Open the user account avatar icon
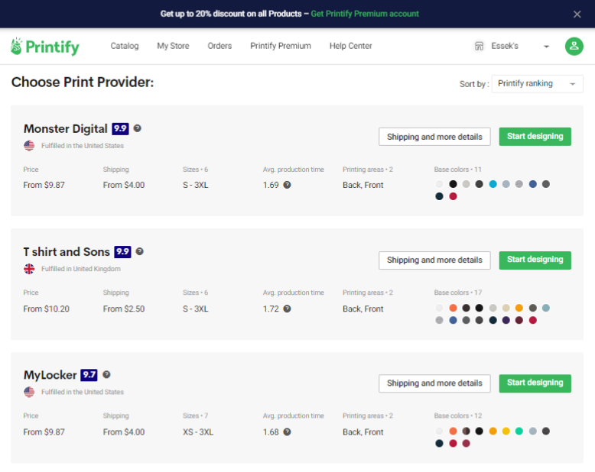The width and height of the screenshot is (595, 472). (574, 47)
